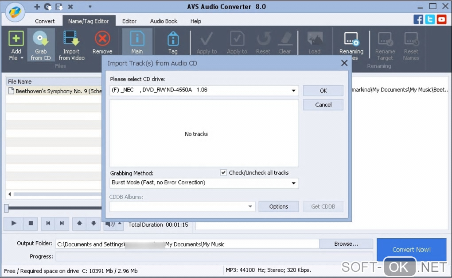Open the Convert tab
This screenshot has width=452, height=278.
click(x=45, y=21)
